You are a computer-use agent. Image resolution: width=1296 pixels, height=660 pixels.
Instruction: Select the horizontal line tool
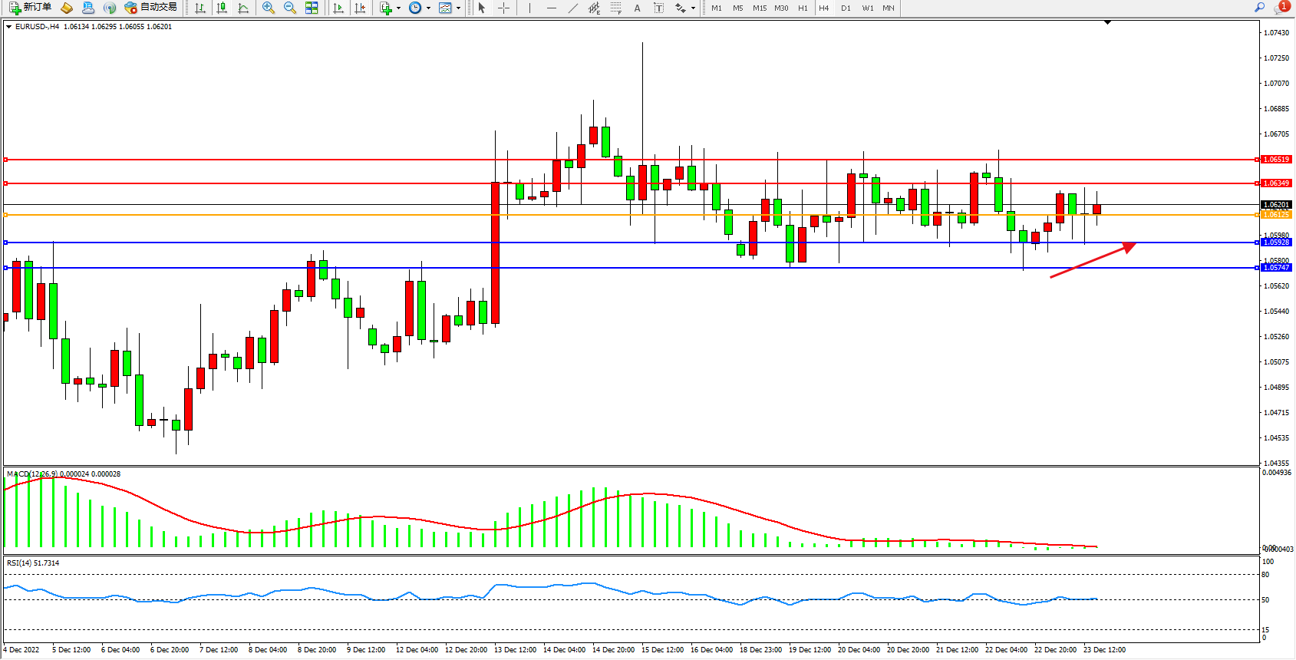tap(551, 8)
